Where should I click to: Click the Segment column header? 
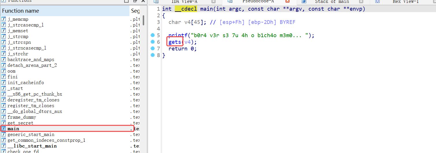(135, 11)
